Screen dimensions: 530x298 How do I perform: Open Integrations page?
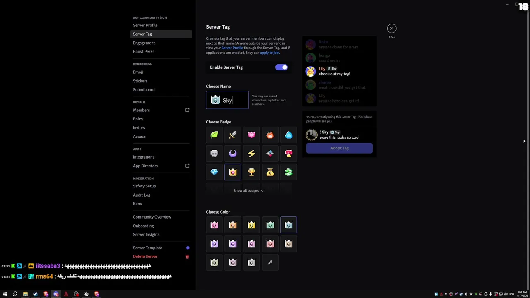[161, 157]
